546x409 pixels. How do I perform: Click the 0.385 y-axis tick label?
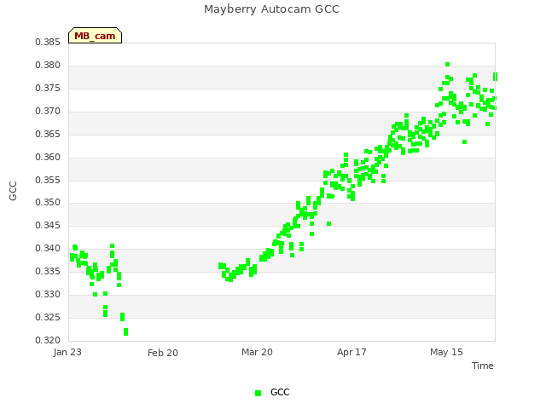(48, 42)
